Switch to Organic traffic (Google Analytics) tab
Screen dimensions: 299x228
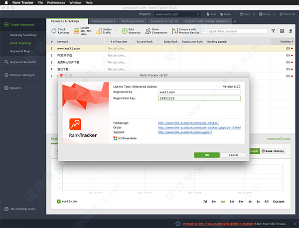point(207,21)
